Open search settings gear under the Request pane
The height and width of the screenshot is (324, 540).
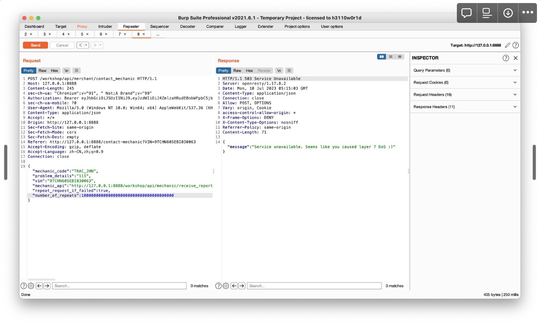click(31, 286)
